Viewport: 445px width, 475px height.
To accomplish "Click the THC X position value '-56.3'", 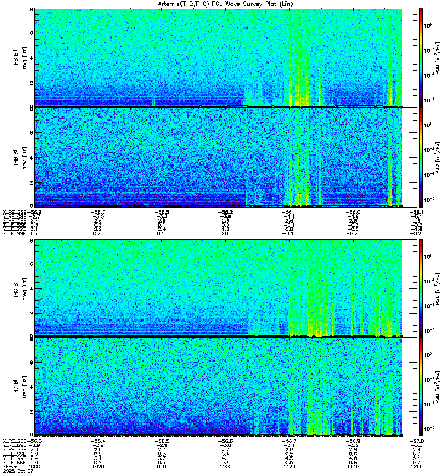I will click(x=34, y=441).
